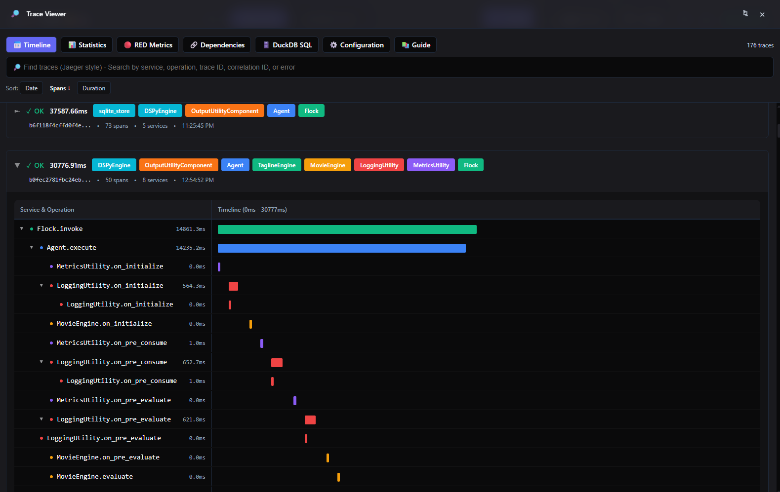The height and width of the screenshot is (492, 780).
Task: Focus the Find traces search field
Action: click(x=389, y=67)
